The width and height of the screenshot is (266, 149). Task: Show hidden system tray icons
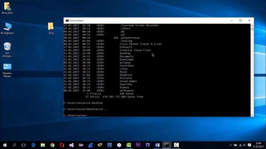[x=231, y=145]
